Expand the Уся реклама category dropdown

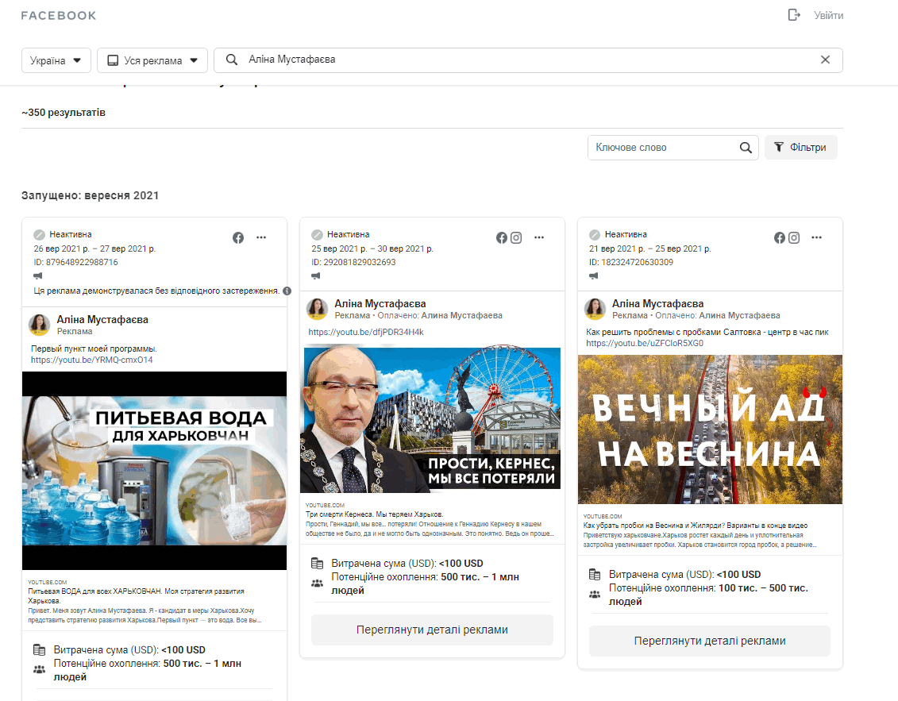point(152,60)
